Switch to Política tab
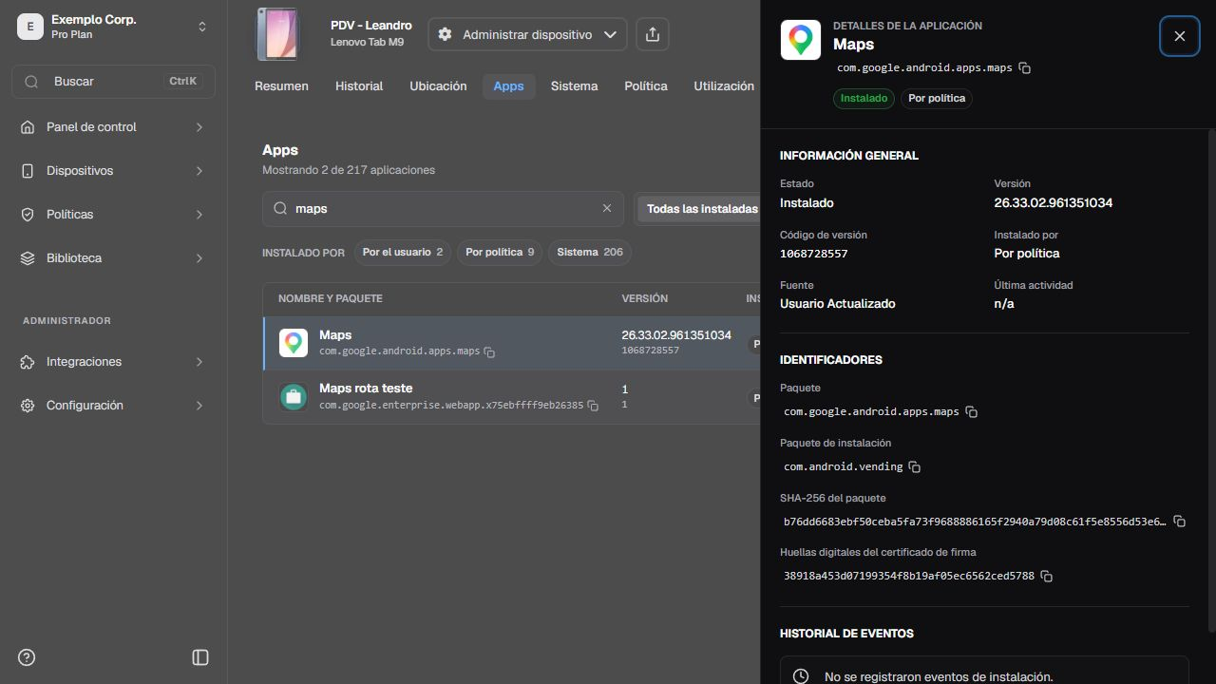This screenshot has width=1216, height=684. 646,86
